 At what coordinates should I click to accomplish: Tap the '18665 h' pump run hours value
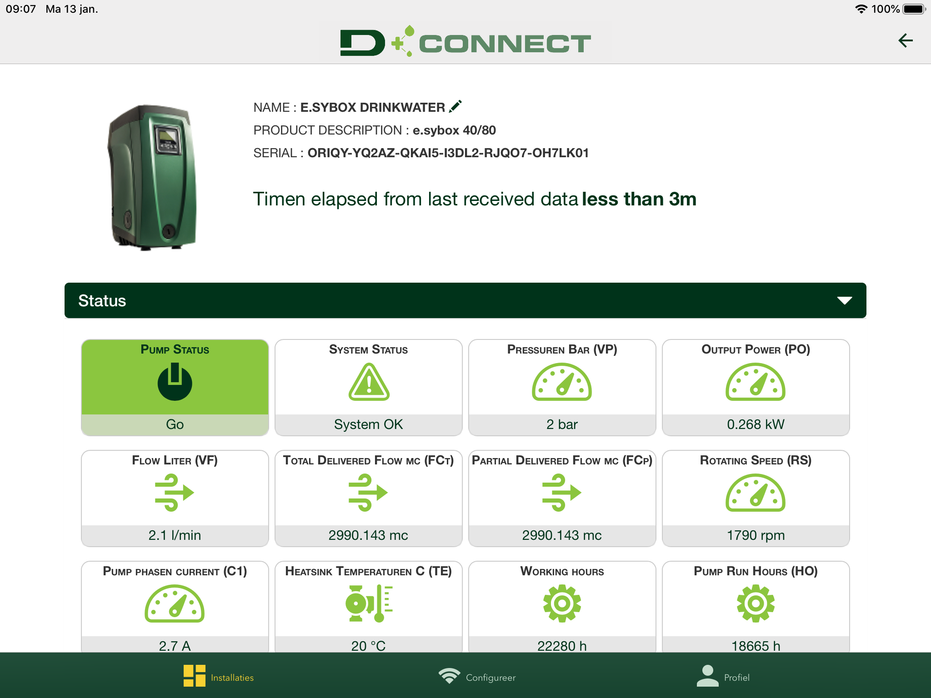tap(756, 646)
